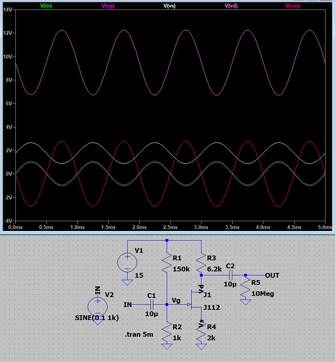Viewport: 335px width, 362px height.
Task: Select capacitor C1 at the input
Action: (152, 305)
